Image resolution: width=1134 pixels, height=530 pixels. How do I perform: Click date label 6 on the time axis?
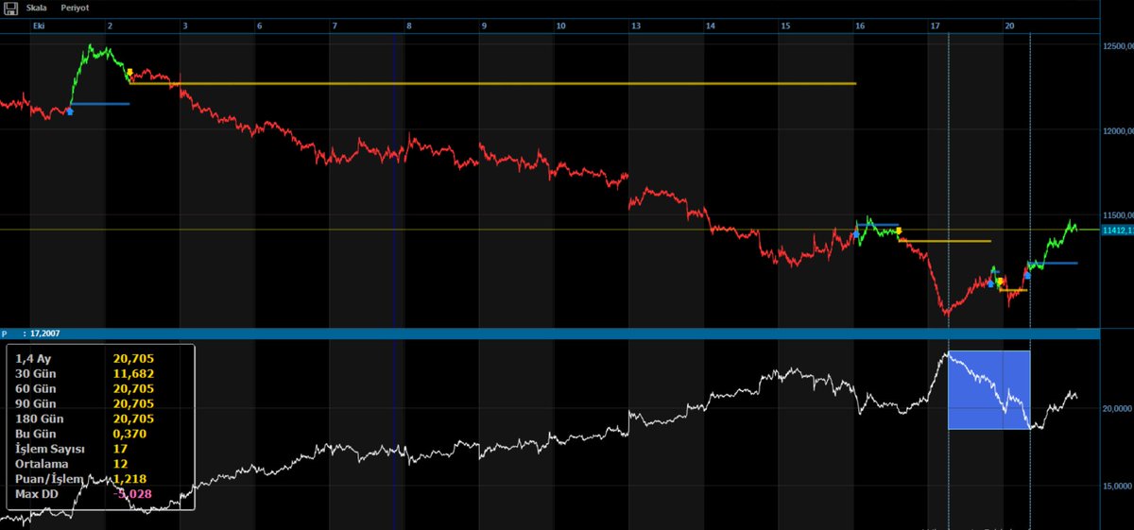259,26
